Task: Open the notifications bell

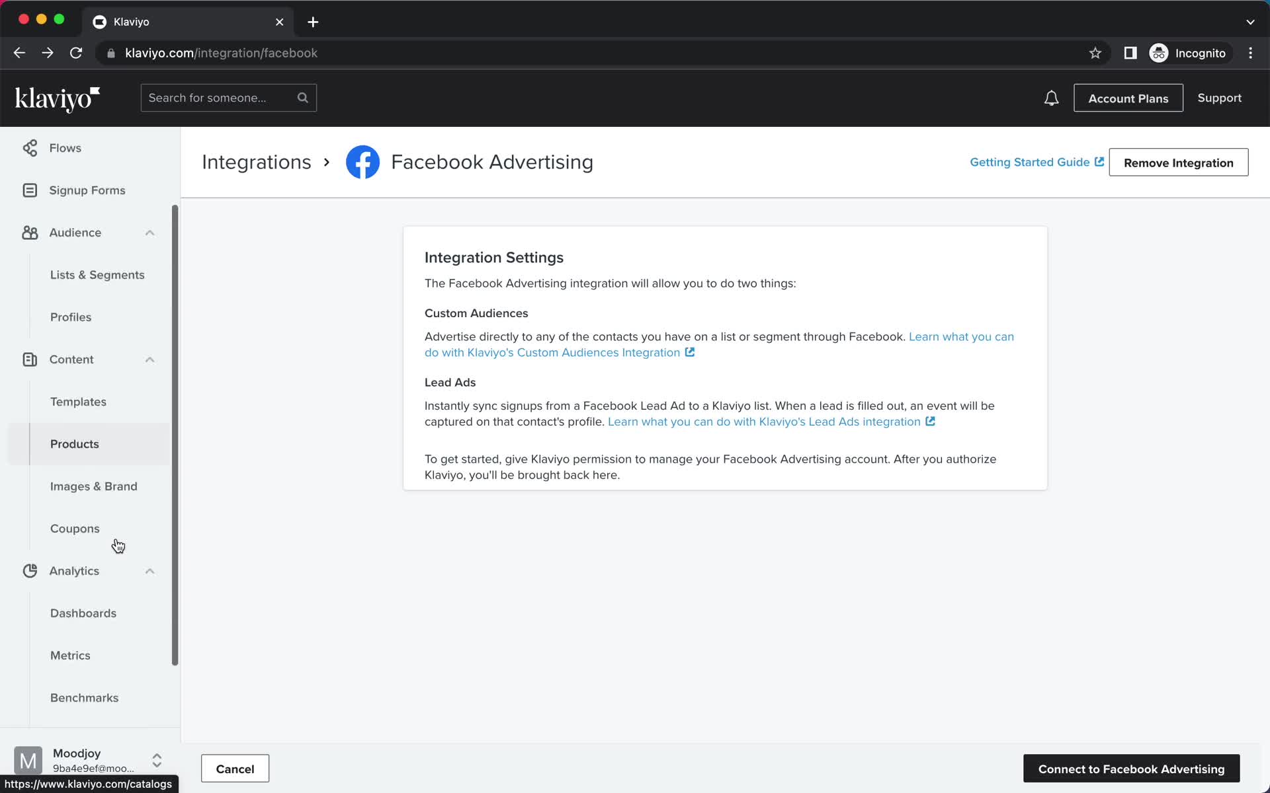Action: [x=1051, y=98]
